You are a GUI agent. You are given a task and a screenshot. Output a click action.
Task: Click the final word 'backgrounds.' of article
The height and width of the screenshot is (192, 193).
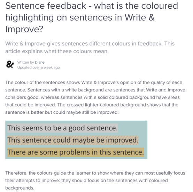[20, 188]
